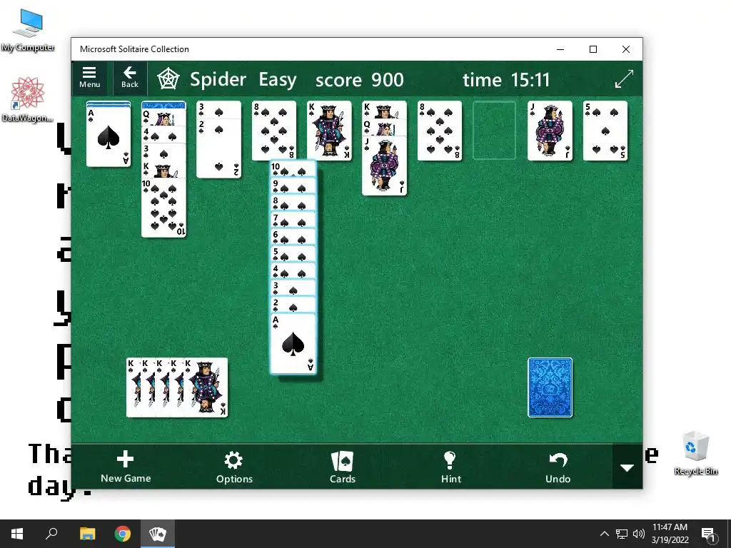
Task: Open network status tray icon
Action: (622, 534)
